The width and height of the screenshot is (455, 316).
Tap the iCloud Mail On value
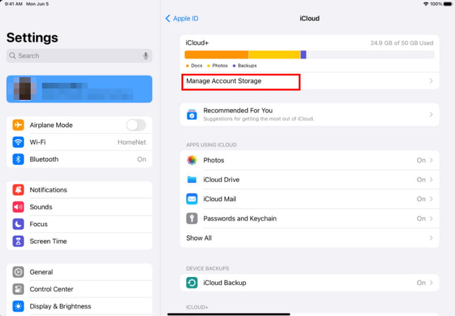click(x=421, y=199)
